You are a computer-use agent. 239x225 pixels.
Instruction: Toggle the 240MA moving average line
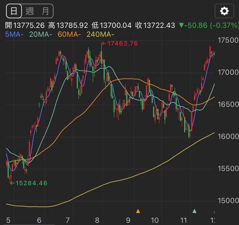[99, 34]
